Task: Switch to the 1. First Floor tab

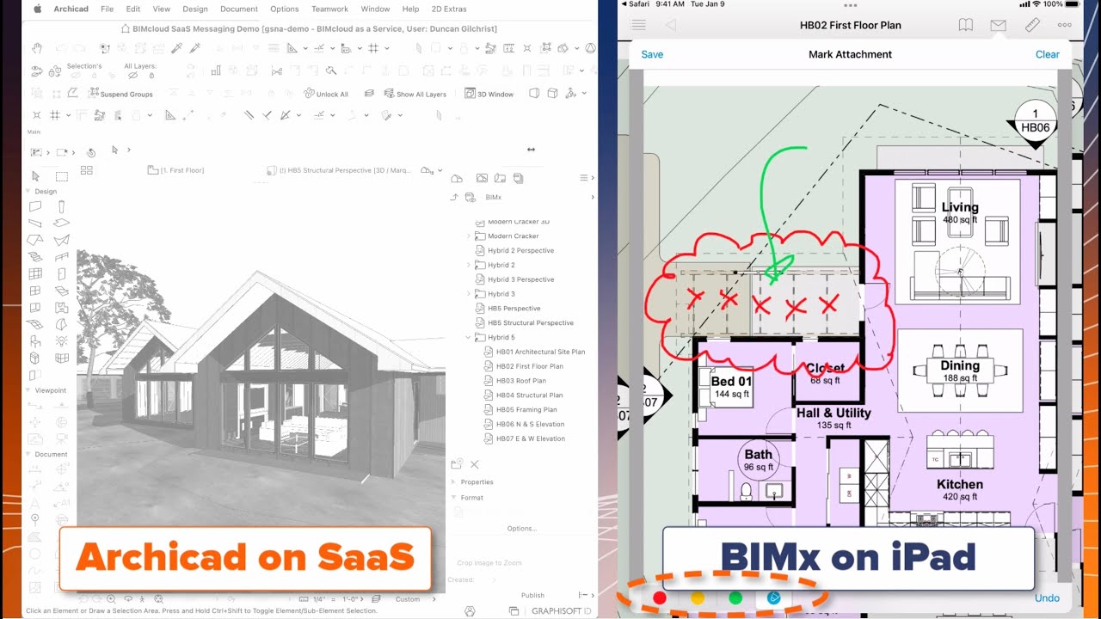Action: pos(176,170)
